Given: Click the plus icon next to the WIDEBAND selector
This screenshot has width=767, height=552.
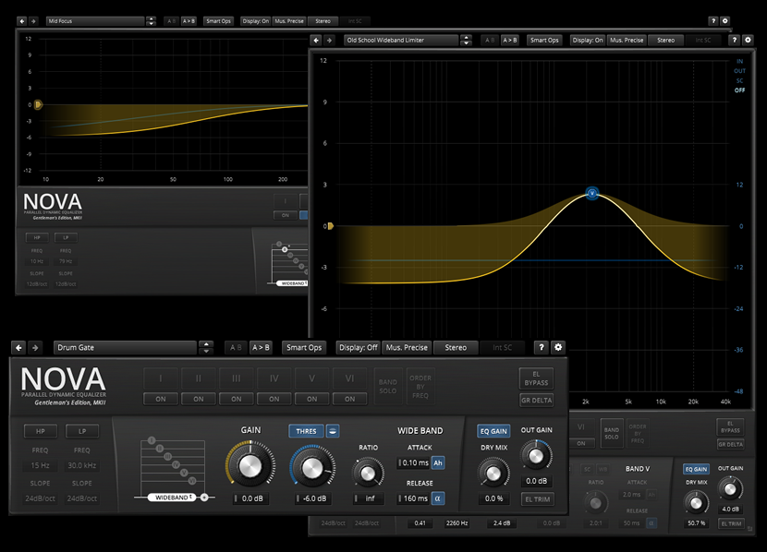Looking at the screenshot, I should click(x=203, y=498).
